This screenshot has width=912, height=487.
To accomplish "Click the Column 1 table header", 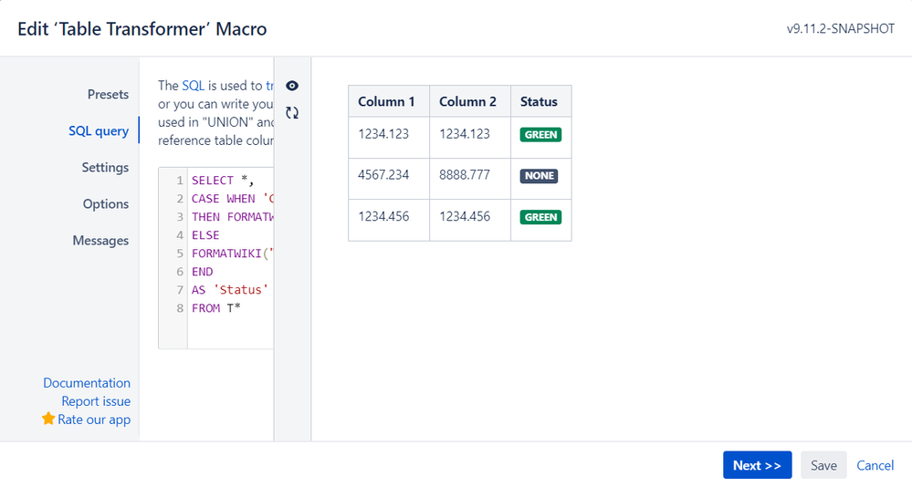I will tap(386, 102).
